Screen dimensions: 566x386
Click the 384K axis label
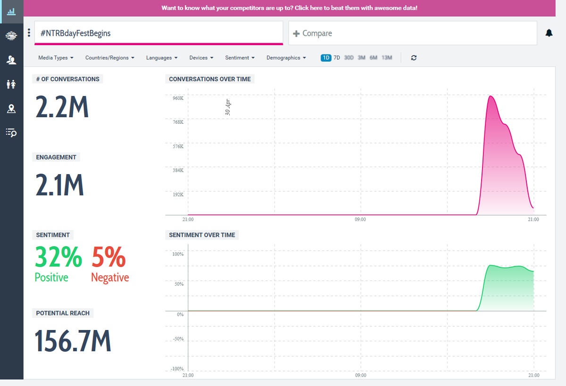click(x=178, y=170)
